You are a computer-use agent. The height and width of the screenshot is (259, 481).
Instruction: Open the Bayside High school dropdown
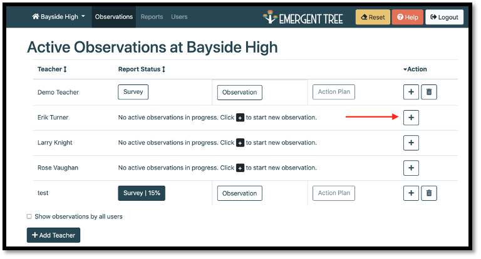[x=59, y=17]
